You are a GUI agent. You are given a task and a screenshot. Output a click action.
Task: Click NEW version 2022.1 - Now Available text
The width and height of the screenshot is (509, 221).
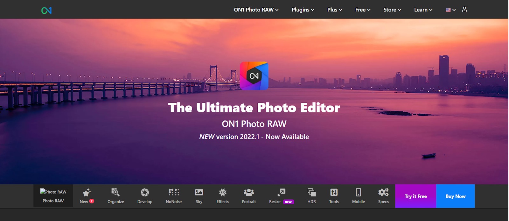coord(254,137)
